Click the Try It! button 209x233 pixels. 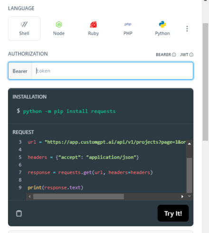(x=173, y=213)
